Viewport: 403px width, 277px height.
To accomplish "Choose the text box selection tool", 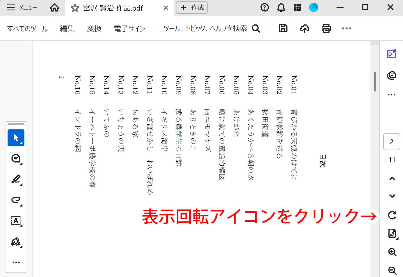I will coord(16,221).
